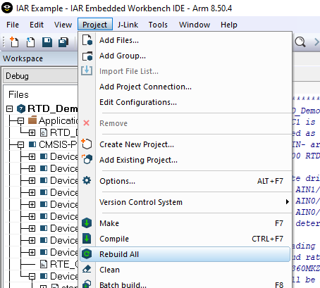
Task: Click the Compile green arrow icon
Action: coord(87,239)
